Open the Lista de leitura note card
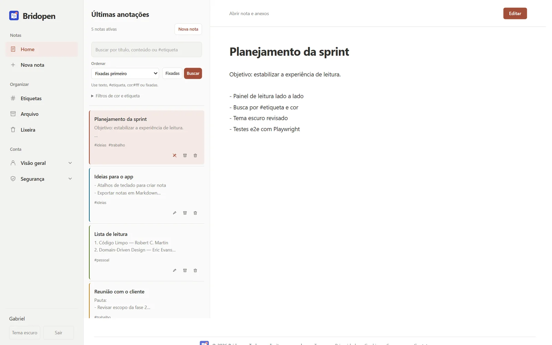 pyautogui.click(x=147, y=253)
